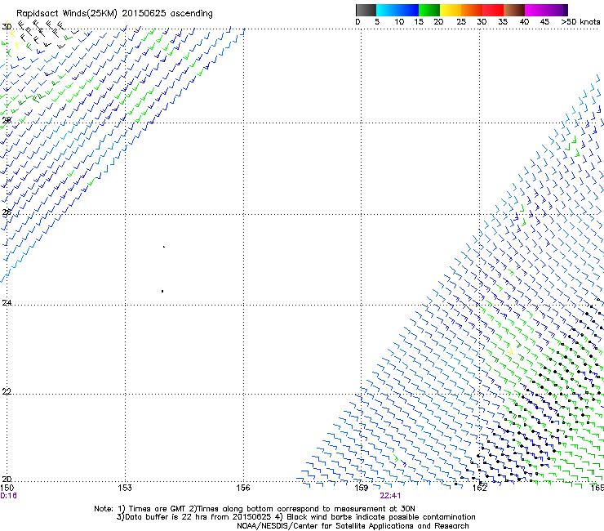Click the '25' legend scale label
This screenshot has height=531, width=604.
tap(461, 22)
